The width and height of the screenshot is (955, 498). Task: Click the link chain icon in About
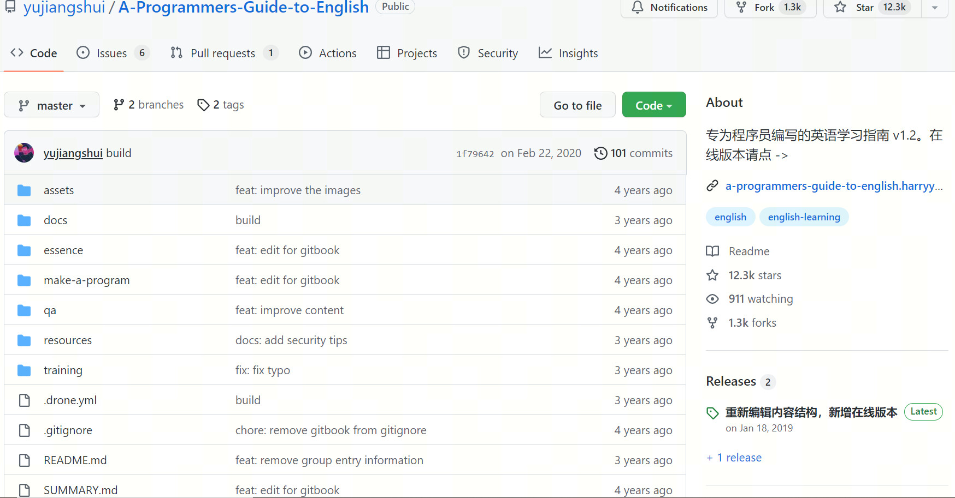712,186
